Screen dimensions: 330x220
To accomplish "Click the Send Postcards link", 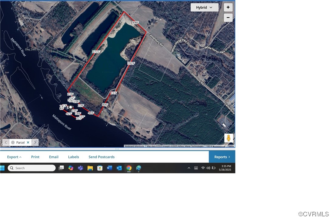I will tap(101, 157).
